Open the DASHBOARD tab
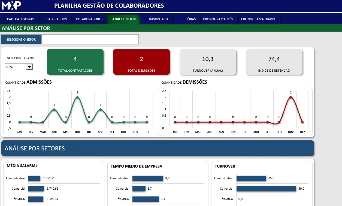The width and height of the screenshot is (342, 206). coord(158,19)
